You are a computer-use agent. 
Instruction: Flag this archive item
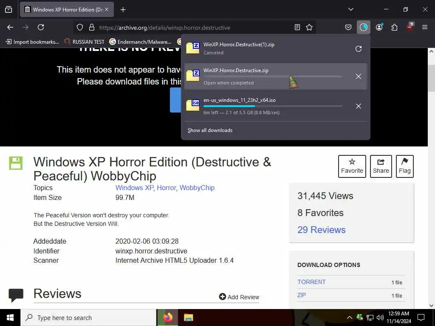(x=405, y=166)
